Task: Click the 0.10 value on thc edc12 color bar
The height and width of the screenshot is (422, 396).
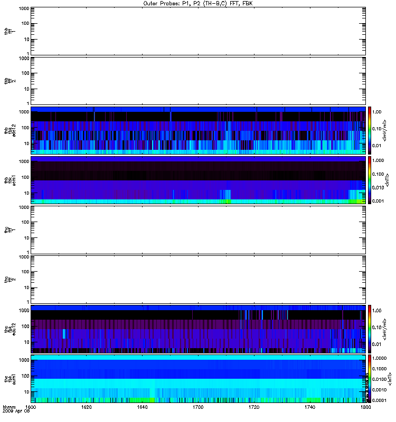Action: pyautogui.click(x=376, y=328)
